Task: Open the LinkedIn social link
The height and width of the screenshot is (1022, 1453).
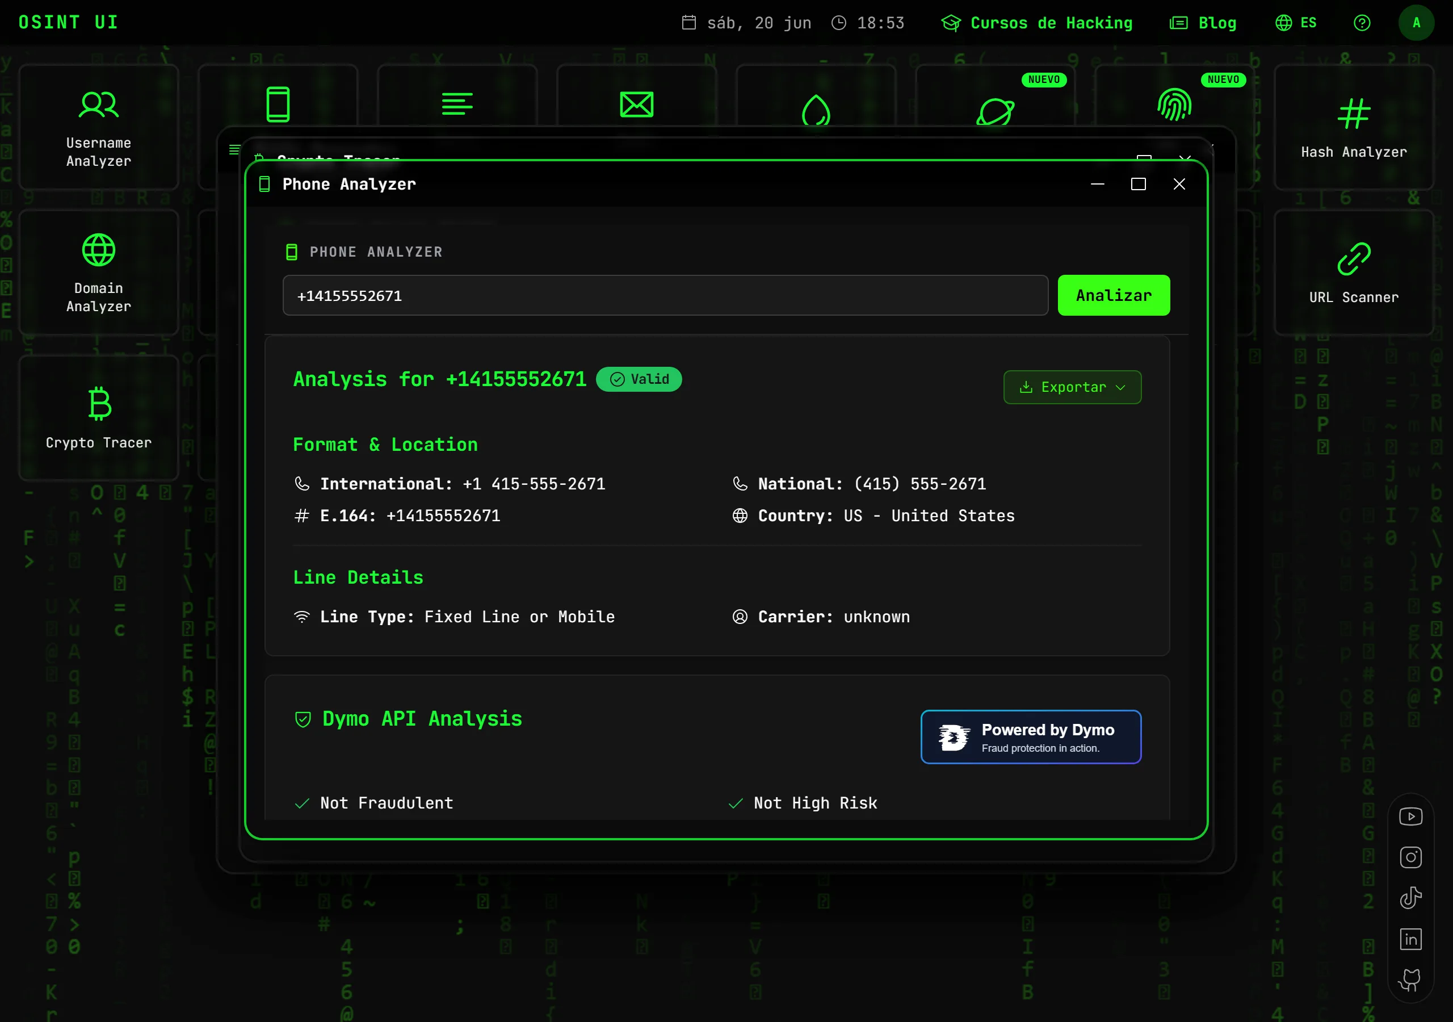Action: pos(1410,939)
